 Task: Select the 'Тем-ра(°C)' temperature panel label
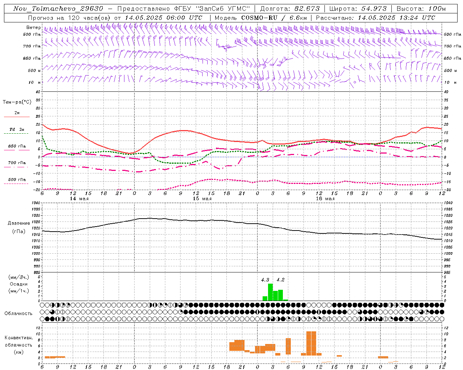(17, 102)
